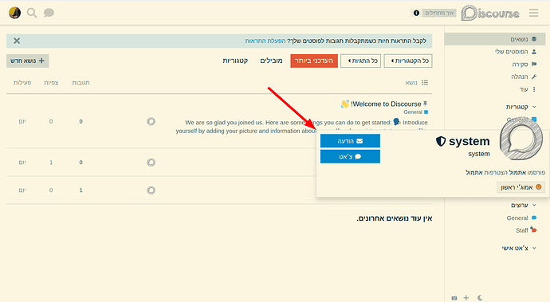Click the info icon in getting started badge
Screen dimensions: 550x302
416,13
